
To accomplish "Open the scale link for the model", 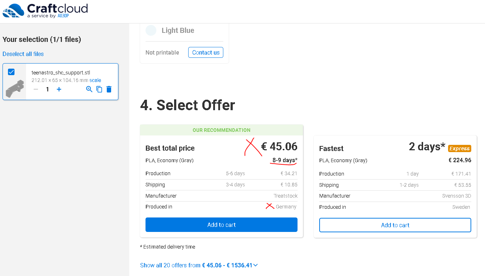I will point(95,80).
